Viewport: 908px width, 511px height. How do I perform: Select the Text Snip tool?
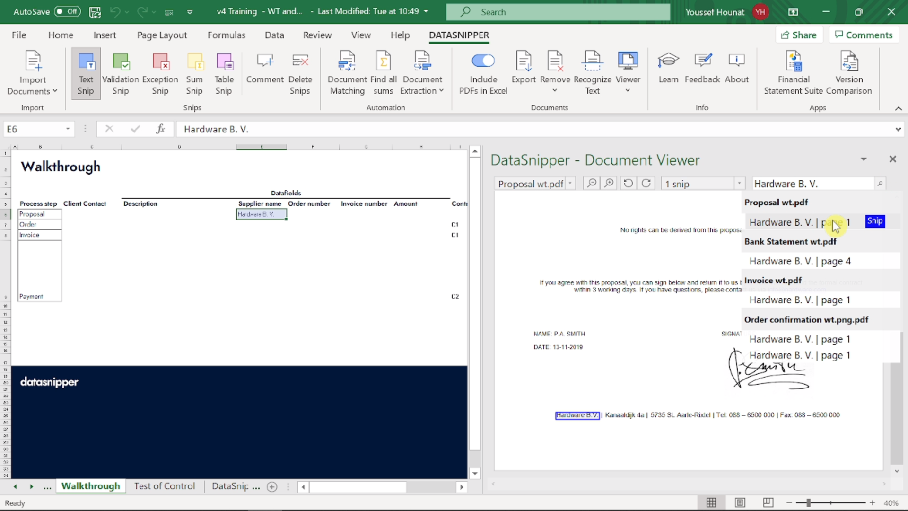point(86,73)
